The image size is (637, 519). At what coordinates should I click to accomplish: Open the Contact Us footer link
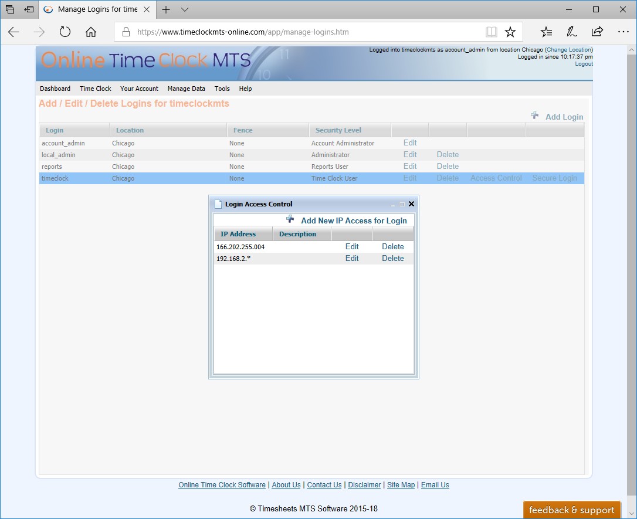point(324,485)
